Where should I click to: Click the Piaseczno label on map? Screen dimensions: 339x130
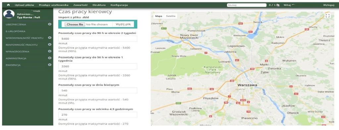(250, 118)
